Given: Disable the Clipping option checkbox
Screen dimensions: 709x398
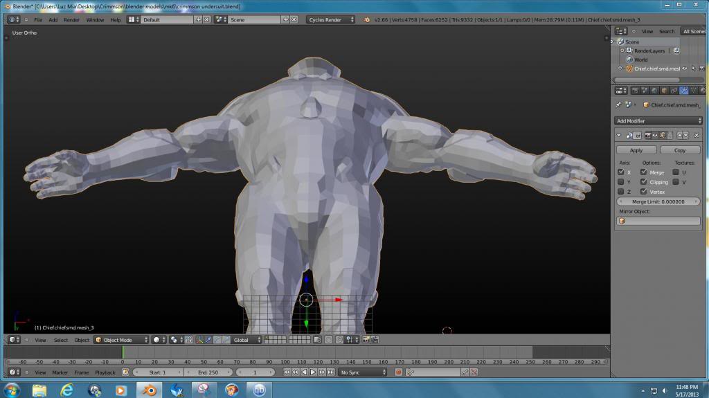Looking at the screenshot, I should click(x=643, y=182).
